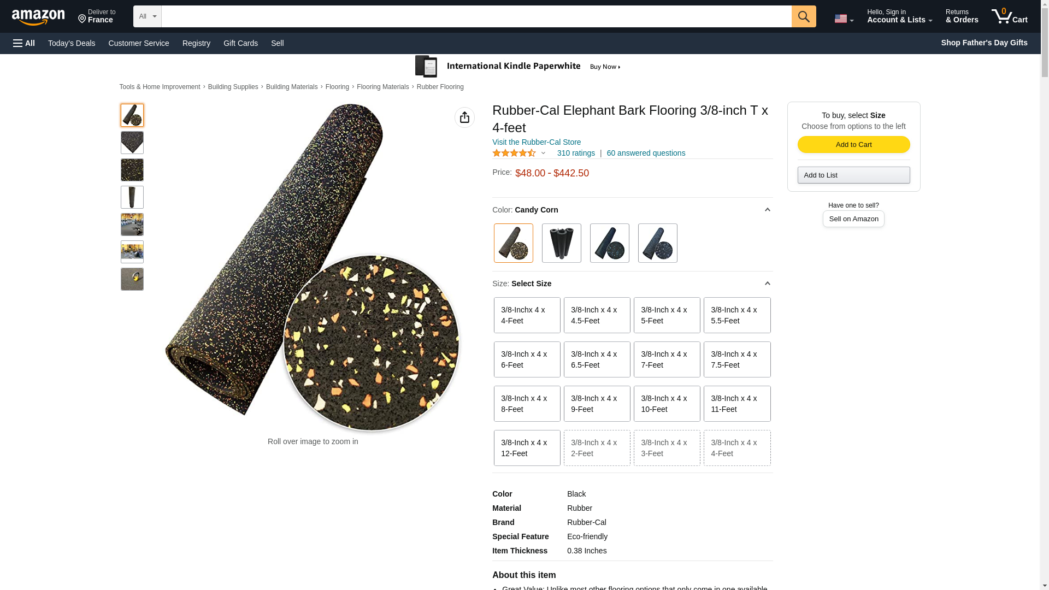The width and height of the screenshot is (1049, 590).
Task: Select size 3/8-Inch x 4 x 12-Feet
Action: click(527, 448)
